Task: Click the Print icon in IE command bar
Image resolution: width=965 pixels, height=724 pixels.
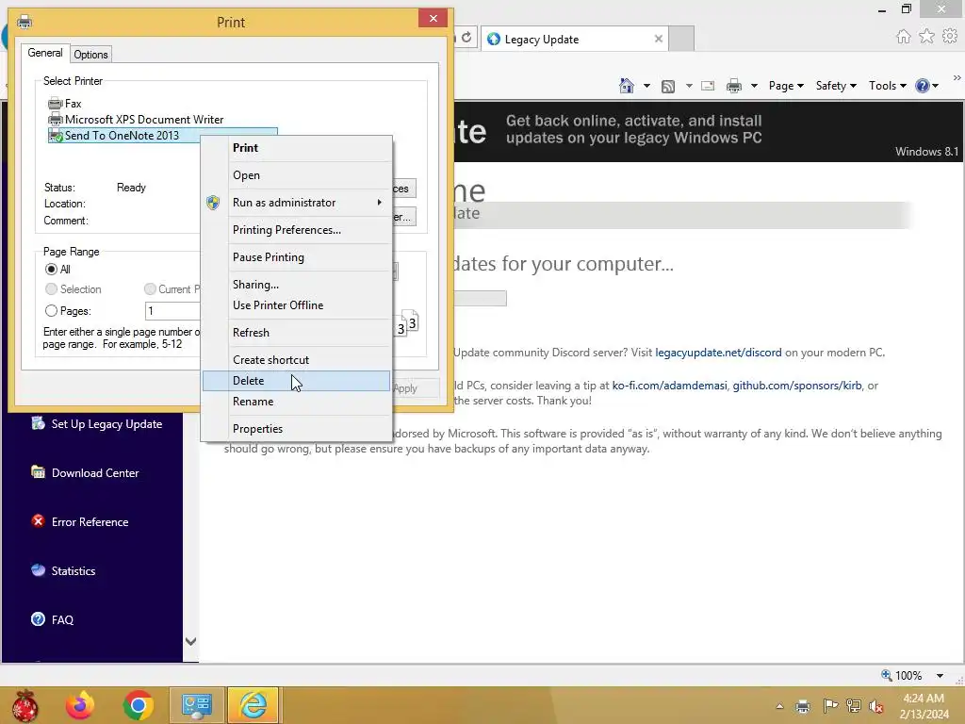Action: pyautogui.click(x=733, y=86)
